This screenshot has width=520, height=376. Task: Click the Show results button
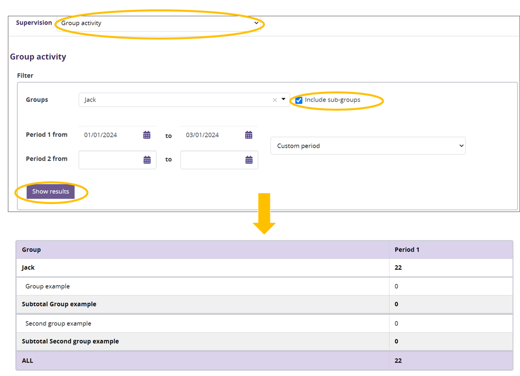coord(50,192)
